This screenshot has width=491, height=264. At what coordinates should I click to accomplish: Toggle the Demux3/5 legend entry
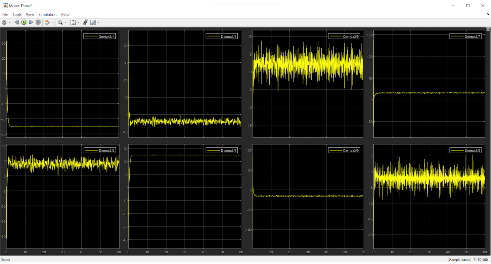345,36
